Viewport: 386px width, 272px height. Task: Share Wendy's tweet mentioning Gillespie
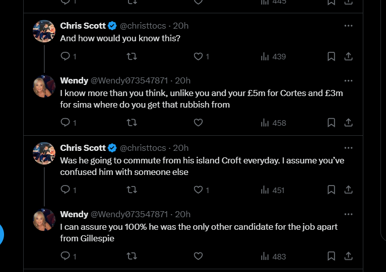[348, 256]
